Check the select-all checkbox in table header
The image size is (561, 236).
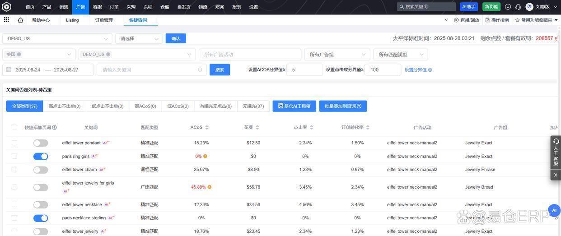pyautogui.click(x=14, y=128)
